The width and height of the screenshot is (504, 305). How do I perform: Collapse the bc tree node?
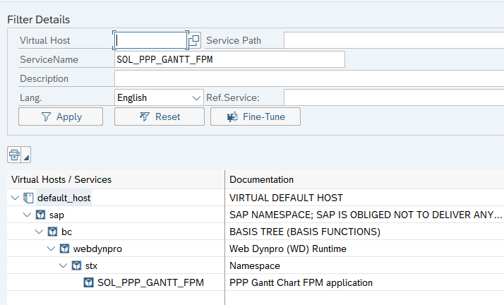coord(40,232)
